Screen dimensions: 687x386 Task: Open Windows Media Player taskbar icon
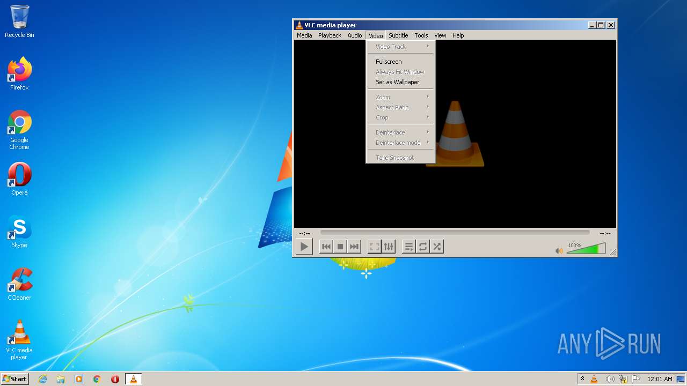(x=79, y=379)
